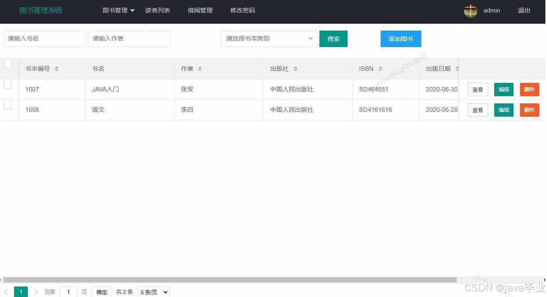Viewport: 547px width, 297px height.
Task: Check the row for book 1007
Action: (x=7, y=85)
